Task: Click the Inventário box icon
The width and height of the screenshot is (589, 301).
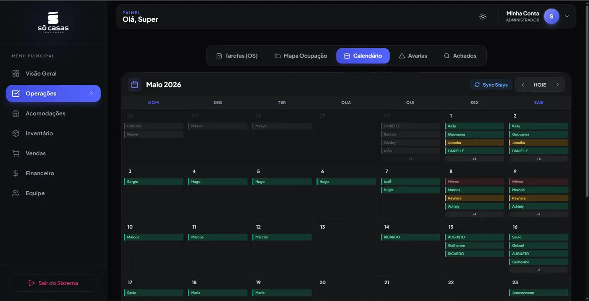Action: click(16, 133)
